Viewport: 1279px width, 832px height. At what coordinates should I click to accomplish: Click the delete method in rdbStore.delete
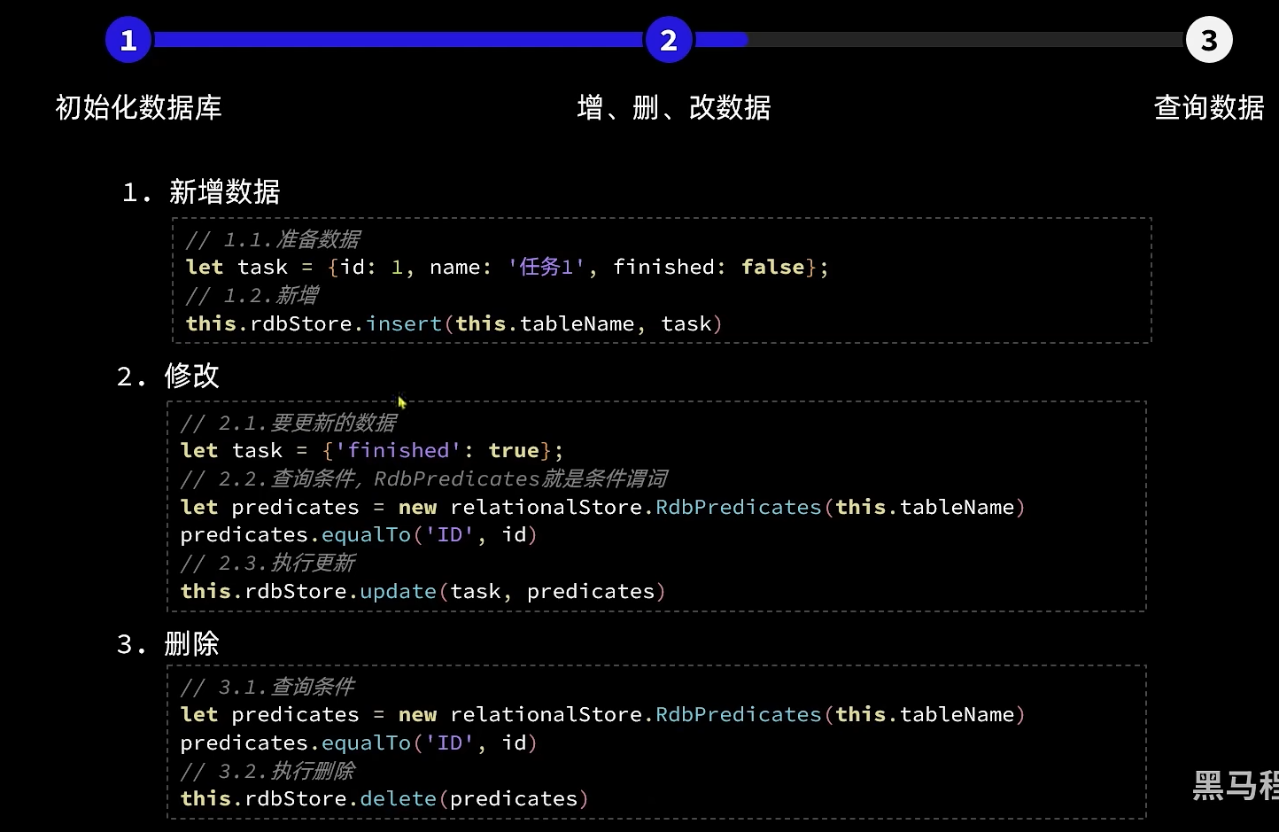(398, 798)
